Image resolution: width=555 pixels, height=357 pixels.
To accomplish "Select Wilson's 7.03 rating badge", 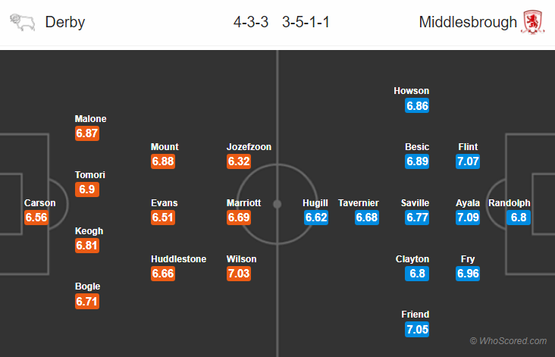I will (239, 274).
